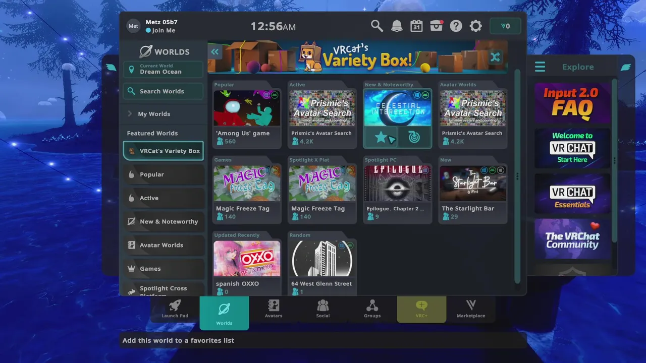Open Prismic's Avatar Search under Active
646x363 pixels.
(322, 108)
